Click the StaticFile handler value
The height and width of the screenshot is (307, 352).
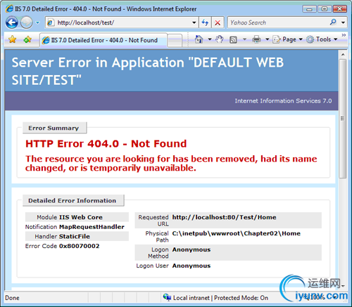pos(75,236)
